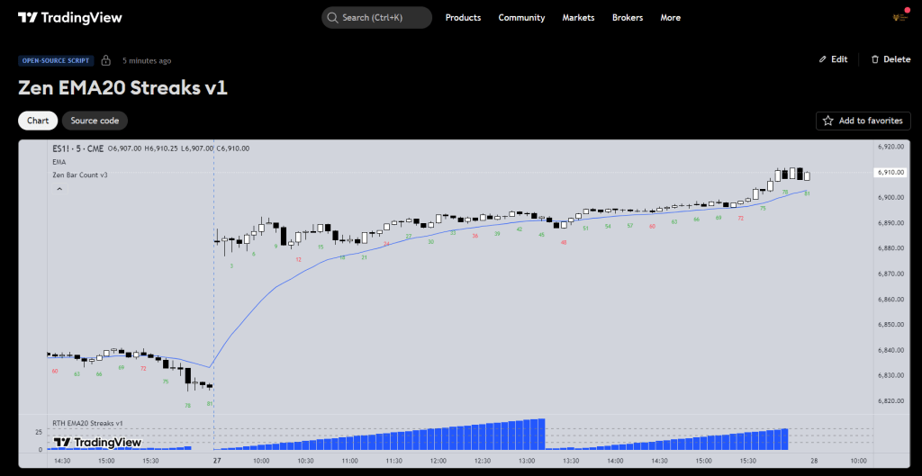
Task: Click the search magnifier icon
Action: click(332, 18)
